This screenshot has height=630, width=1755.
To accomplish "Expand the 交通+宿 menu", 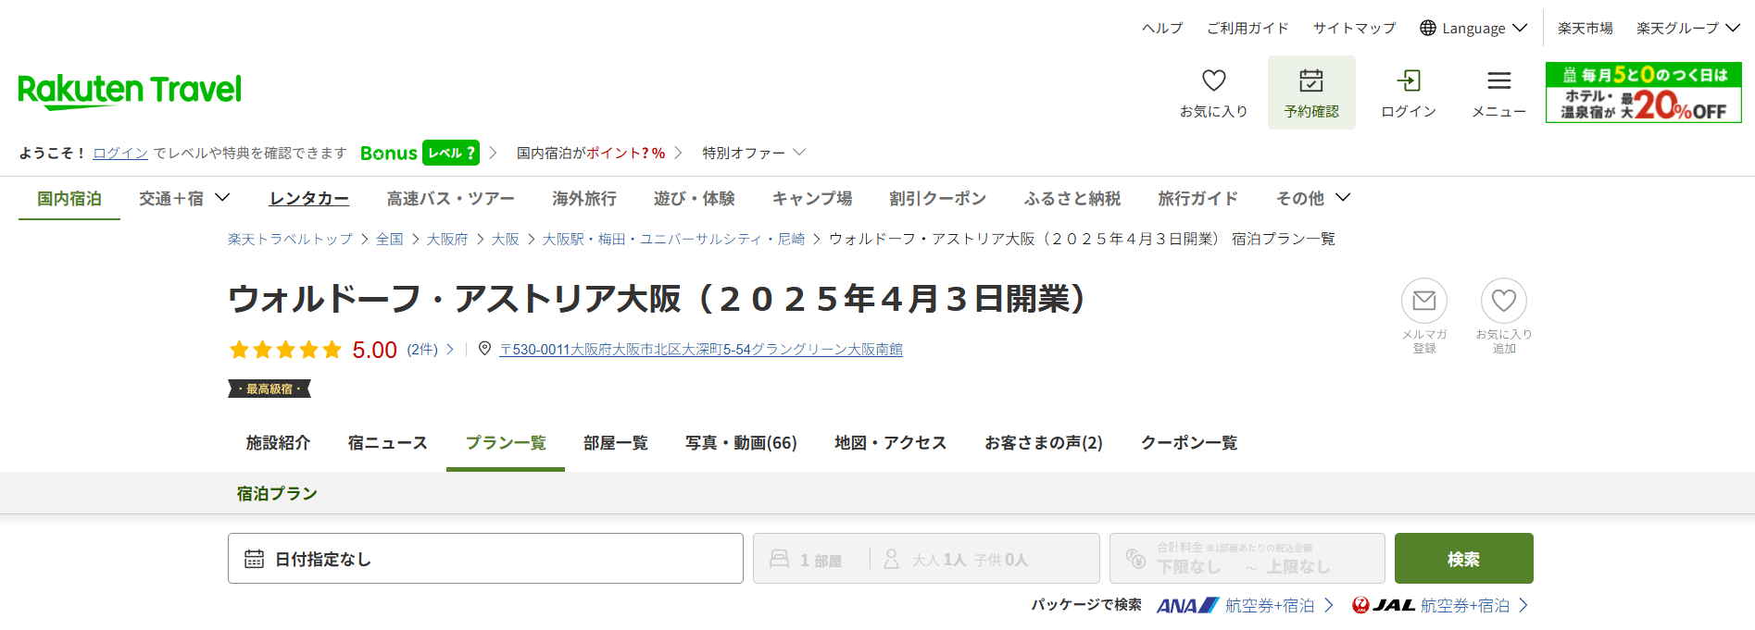I will 183,198.
